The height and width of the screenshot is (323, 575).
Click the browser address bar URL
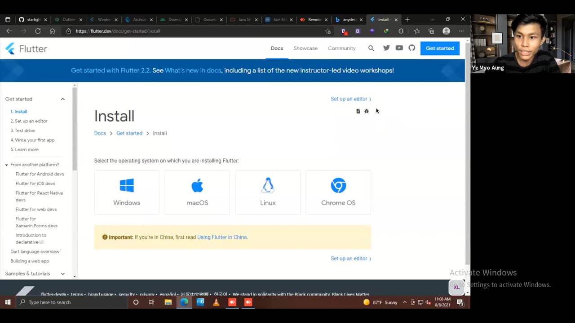(x=118, y=31)
